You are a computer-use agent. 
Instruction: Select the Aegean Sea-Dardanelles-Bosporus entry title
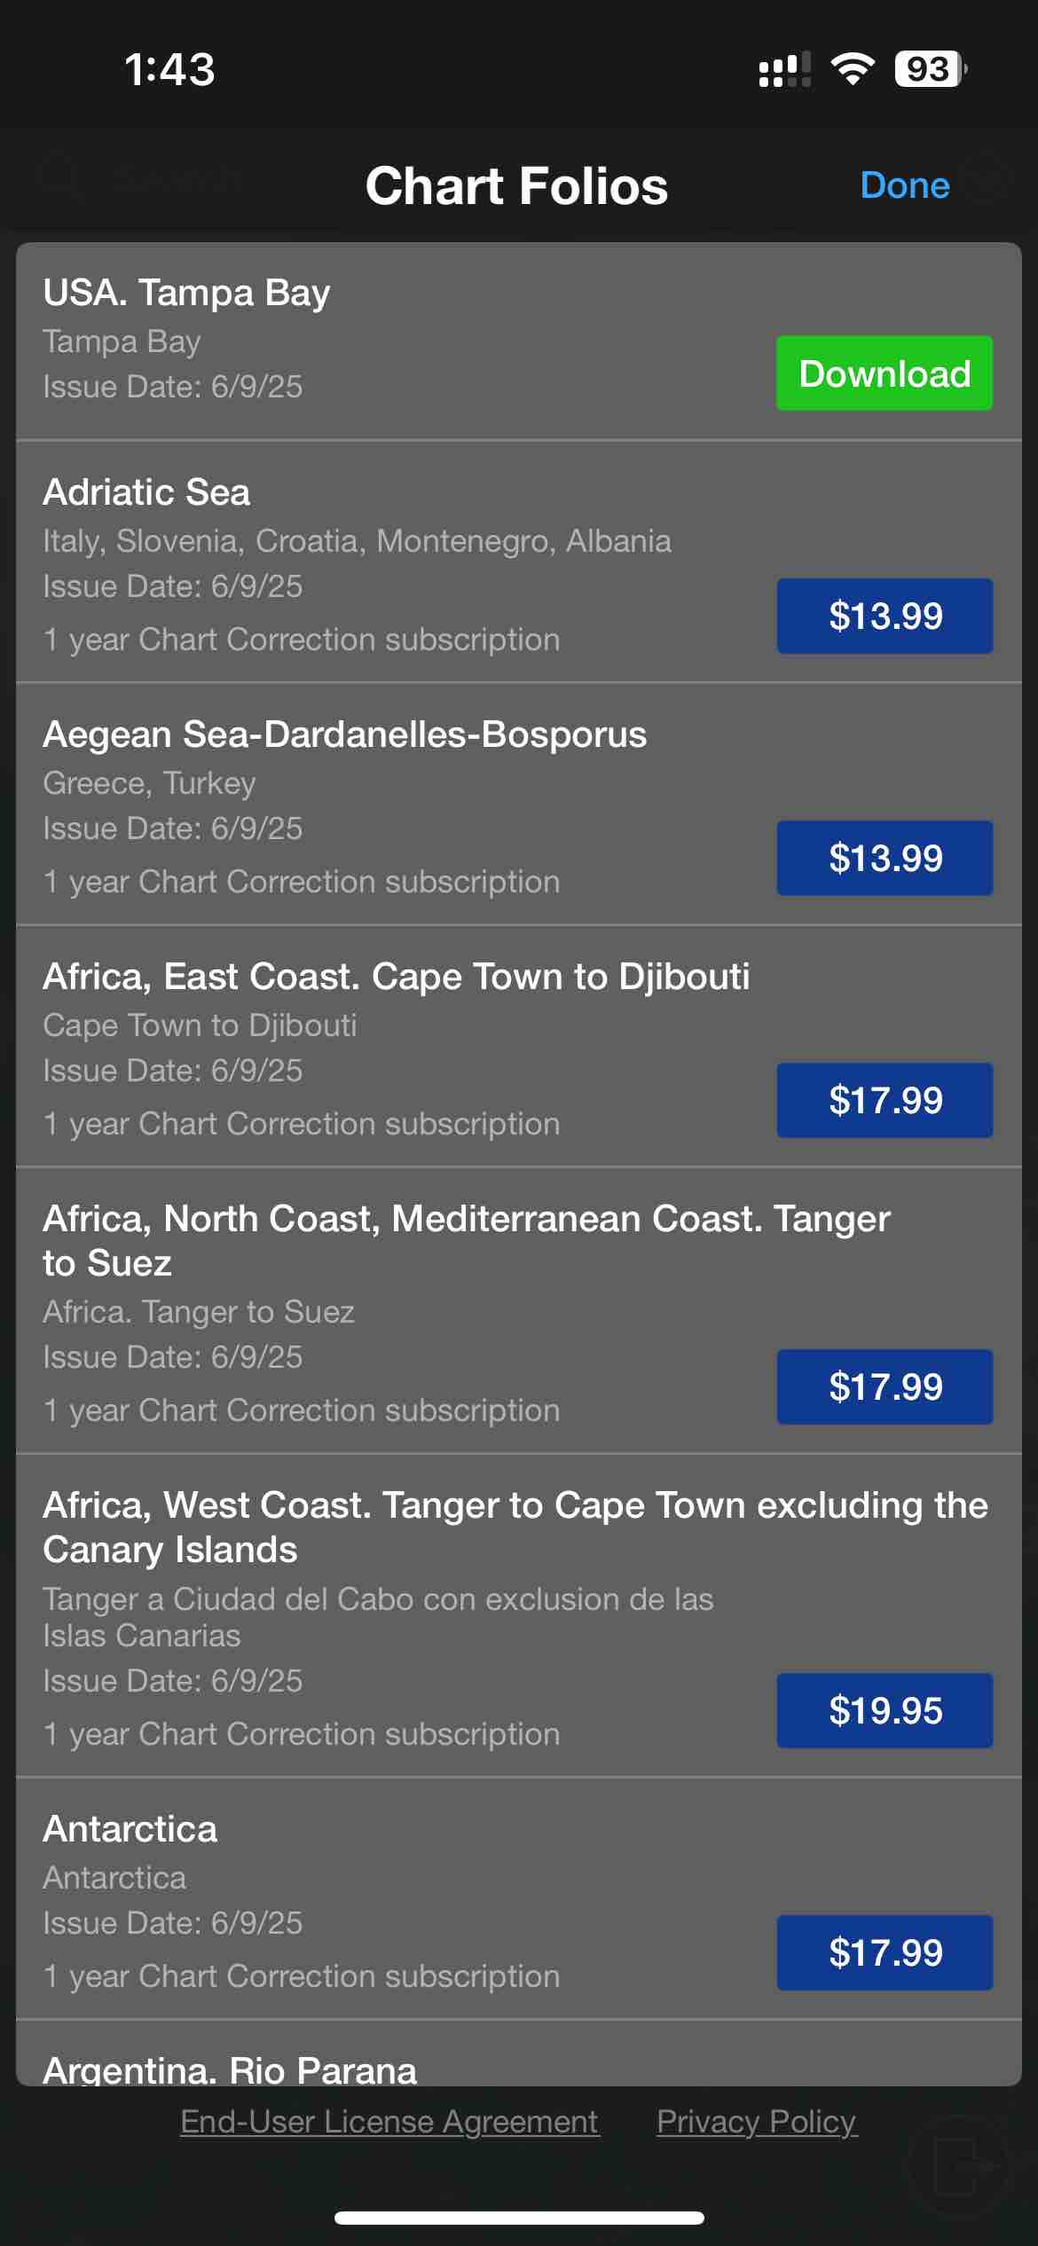coord(344,734)
